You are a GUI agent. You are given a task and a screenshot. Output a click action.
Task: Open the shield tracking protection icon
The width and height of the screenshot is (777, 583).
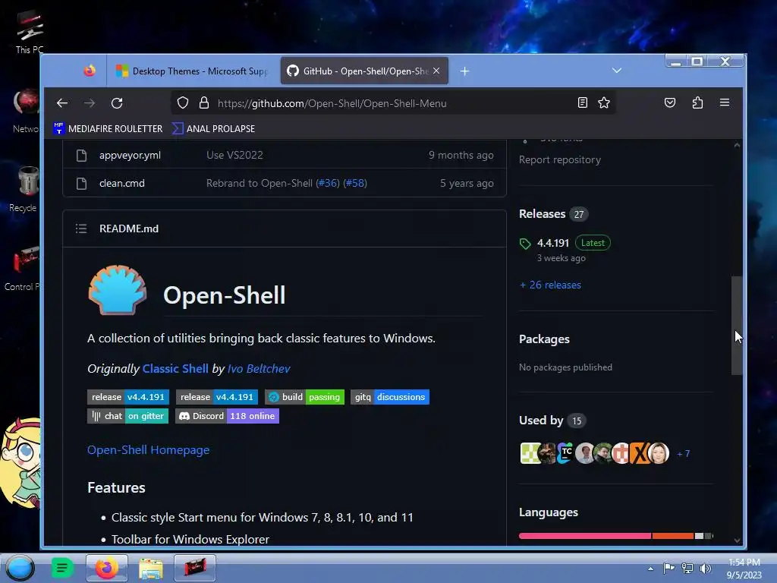(183, 103)
